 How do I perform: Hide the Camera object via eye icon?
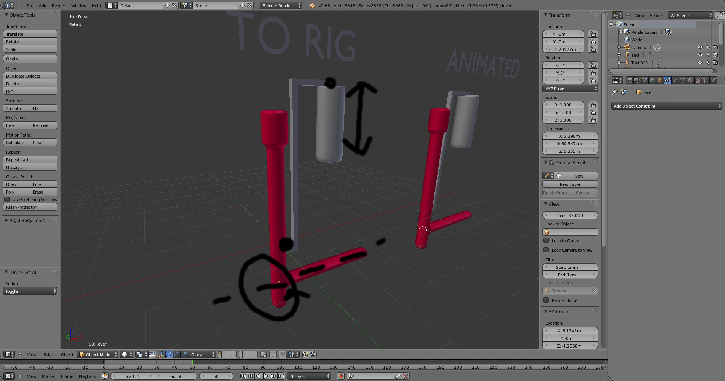(x=700, y=47)
